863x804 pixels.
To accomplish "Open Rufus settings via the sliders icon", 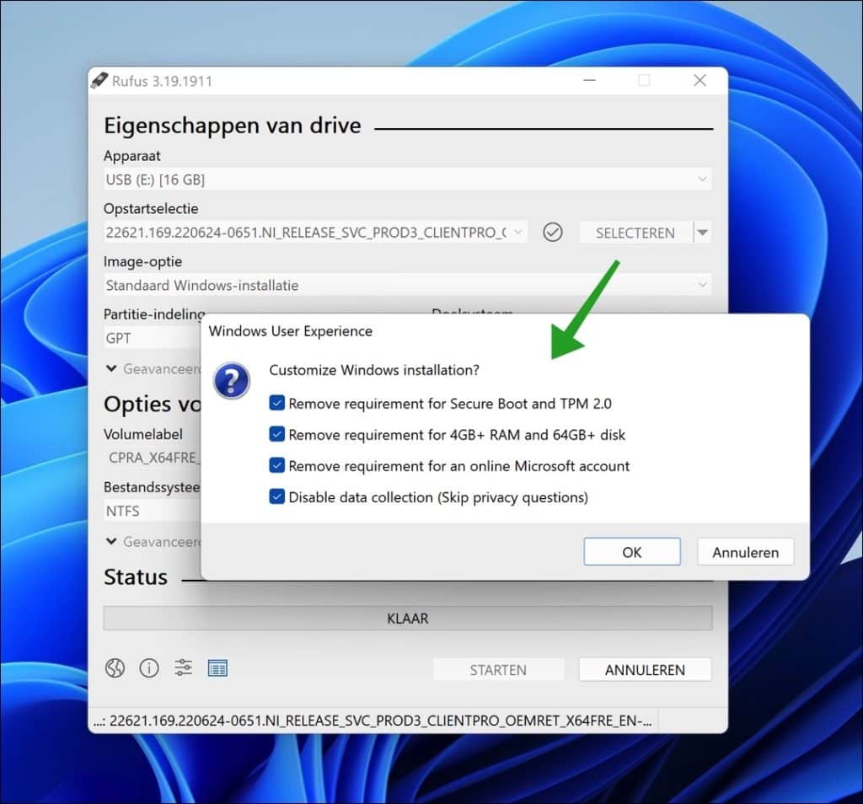I will point(183,667).
